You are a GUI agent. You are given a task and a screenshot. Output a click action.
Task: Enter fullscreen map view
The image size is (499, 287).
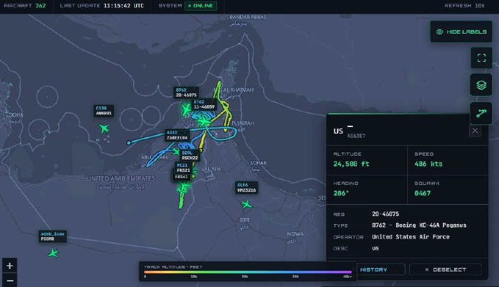coord(482,58)
